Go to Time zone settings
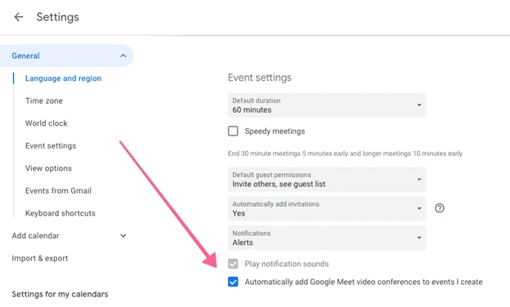 coord(44,100)
